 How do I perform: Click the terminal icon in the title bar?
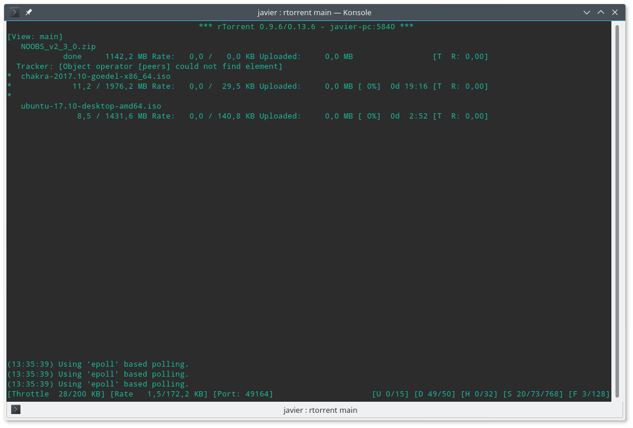coord(15,12)
